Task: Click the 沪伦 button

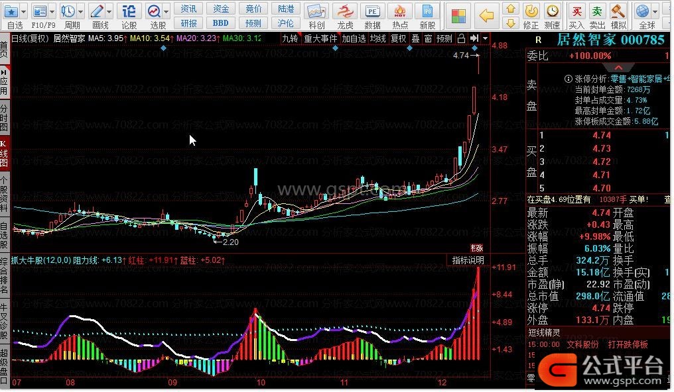Action: point(286,23)
